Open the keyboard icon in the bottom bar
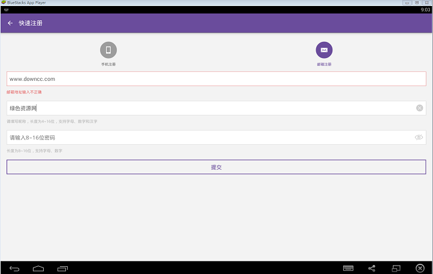Screen dimensions: 433x274 [x=348, y=268]
